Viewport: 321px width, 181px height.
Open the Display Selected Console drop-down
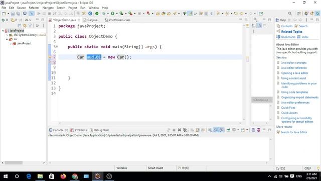pyautogui.click(x=238, y=130)
